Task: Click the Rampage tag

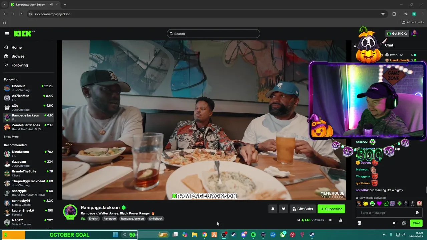Action: [x=109, y=219]
